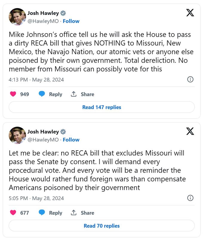This screenshot has width=203, height=238.
Task: Click Josh Hawley avatar on second tweet
Action: (x=17, y=135)
